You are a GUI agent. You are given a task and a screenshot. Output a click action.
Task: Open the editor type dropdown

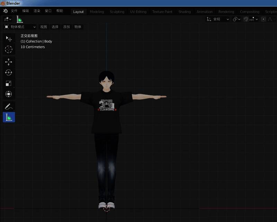(8, 19)
